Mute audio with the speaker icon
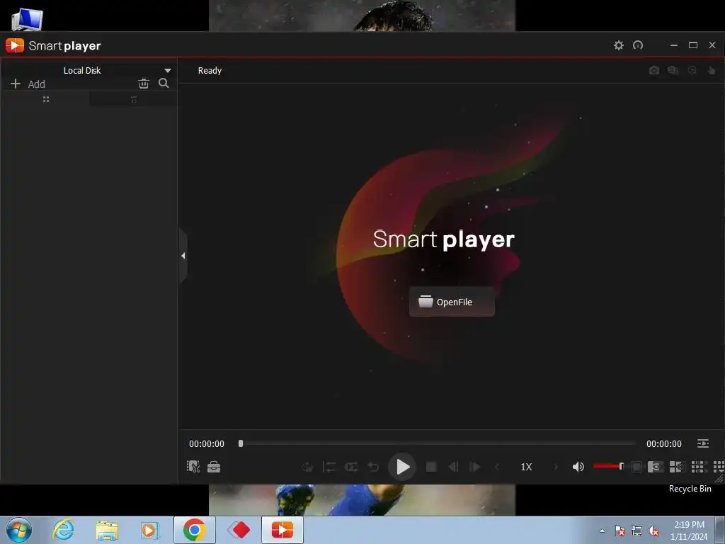Viewport: 725px width, 544px height. tap(578, 467)
